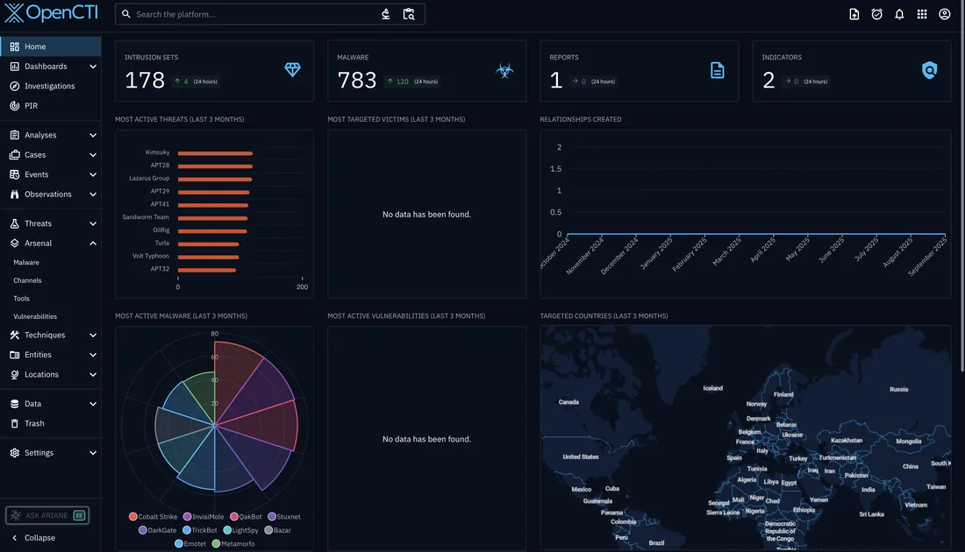Click the page vertical scrollbar
Screen dimensions: 965x552
[x=961, y=186]
